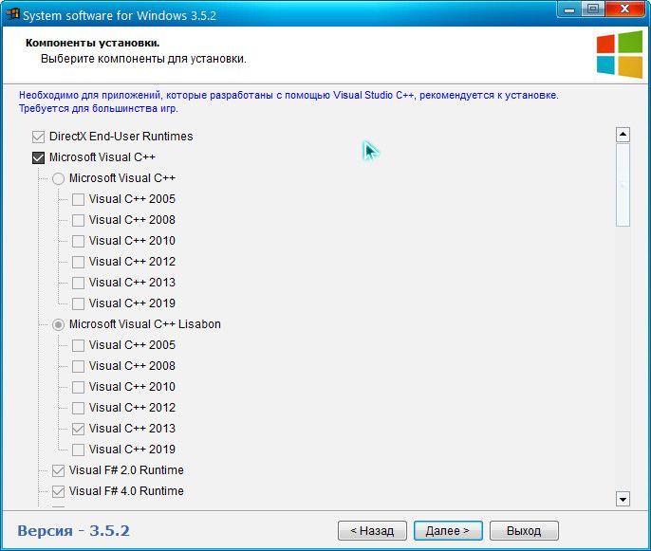651x551 pixels.
Task: Toggle the DirectX End-User Runtimes checkbox
Action: pyautogui.click(x=38, y=137)
